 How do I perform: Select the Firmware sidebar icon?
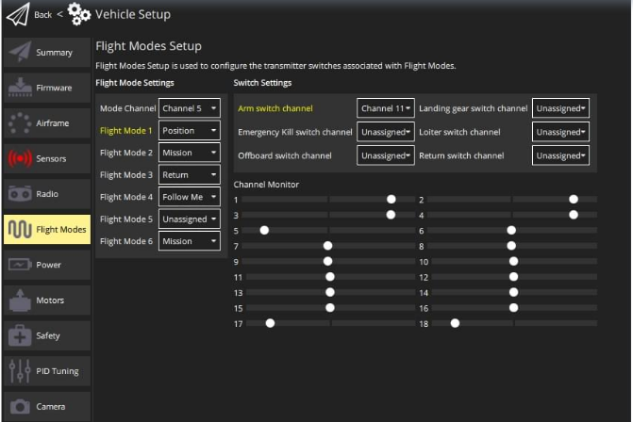[20, 88]
